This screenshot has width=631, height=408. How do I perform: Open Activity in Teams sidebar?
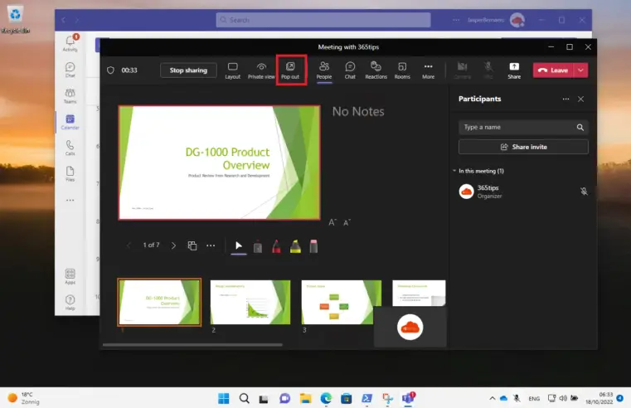tap(70, 43)
